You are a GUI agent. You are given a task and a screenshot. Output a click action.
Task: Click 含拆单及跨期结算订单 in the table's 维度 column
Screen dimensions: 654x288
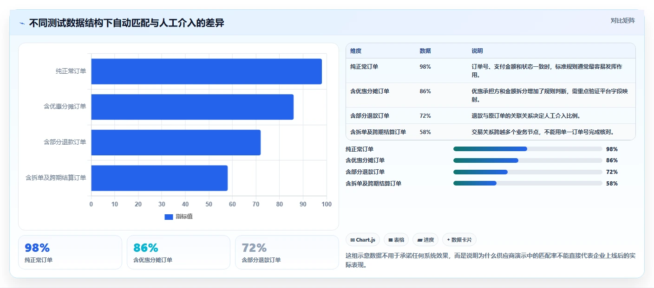378,132
